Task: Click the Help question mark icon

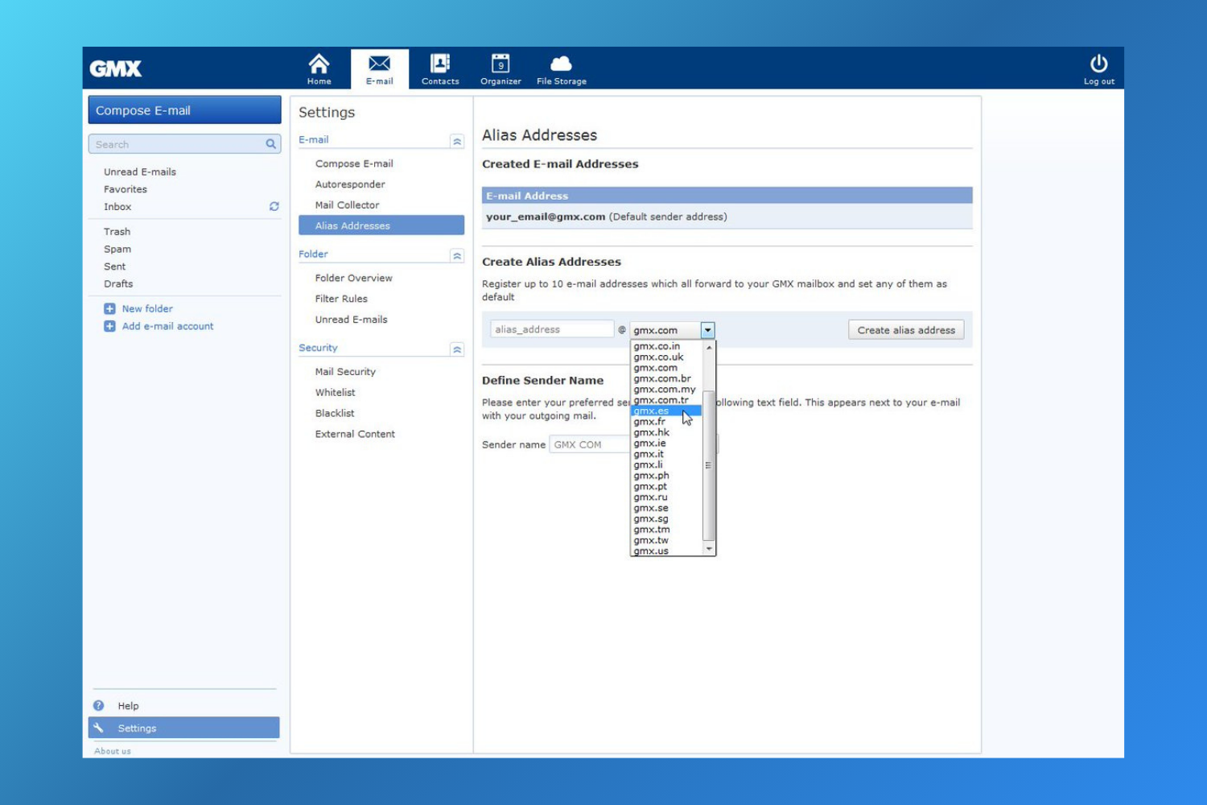Action: click(99, 706)
